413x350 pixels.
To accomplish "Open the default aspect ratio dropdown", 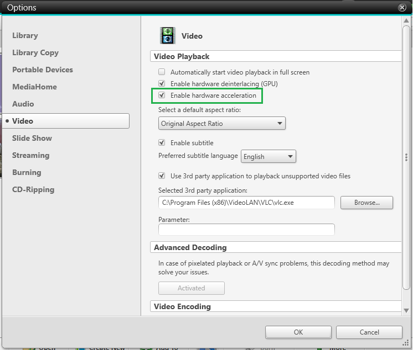I will tap(221, 124).
